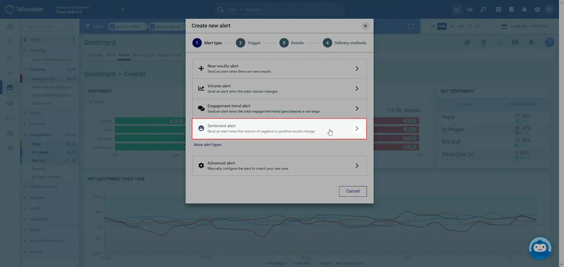The image size is (564, 267).
Task: Click the chevron arrow on Advanced alert
Action: point(357,166)
